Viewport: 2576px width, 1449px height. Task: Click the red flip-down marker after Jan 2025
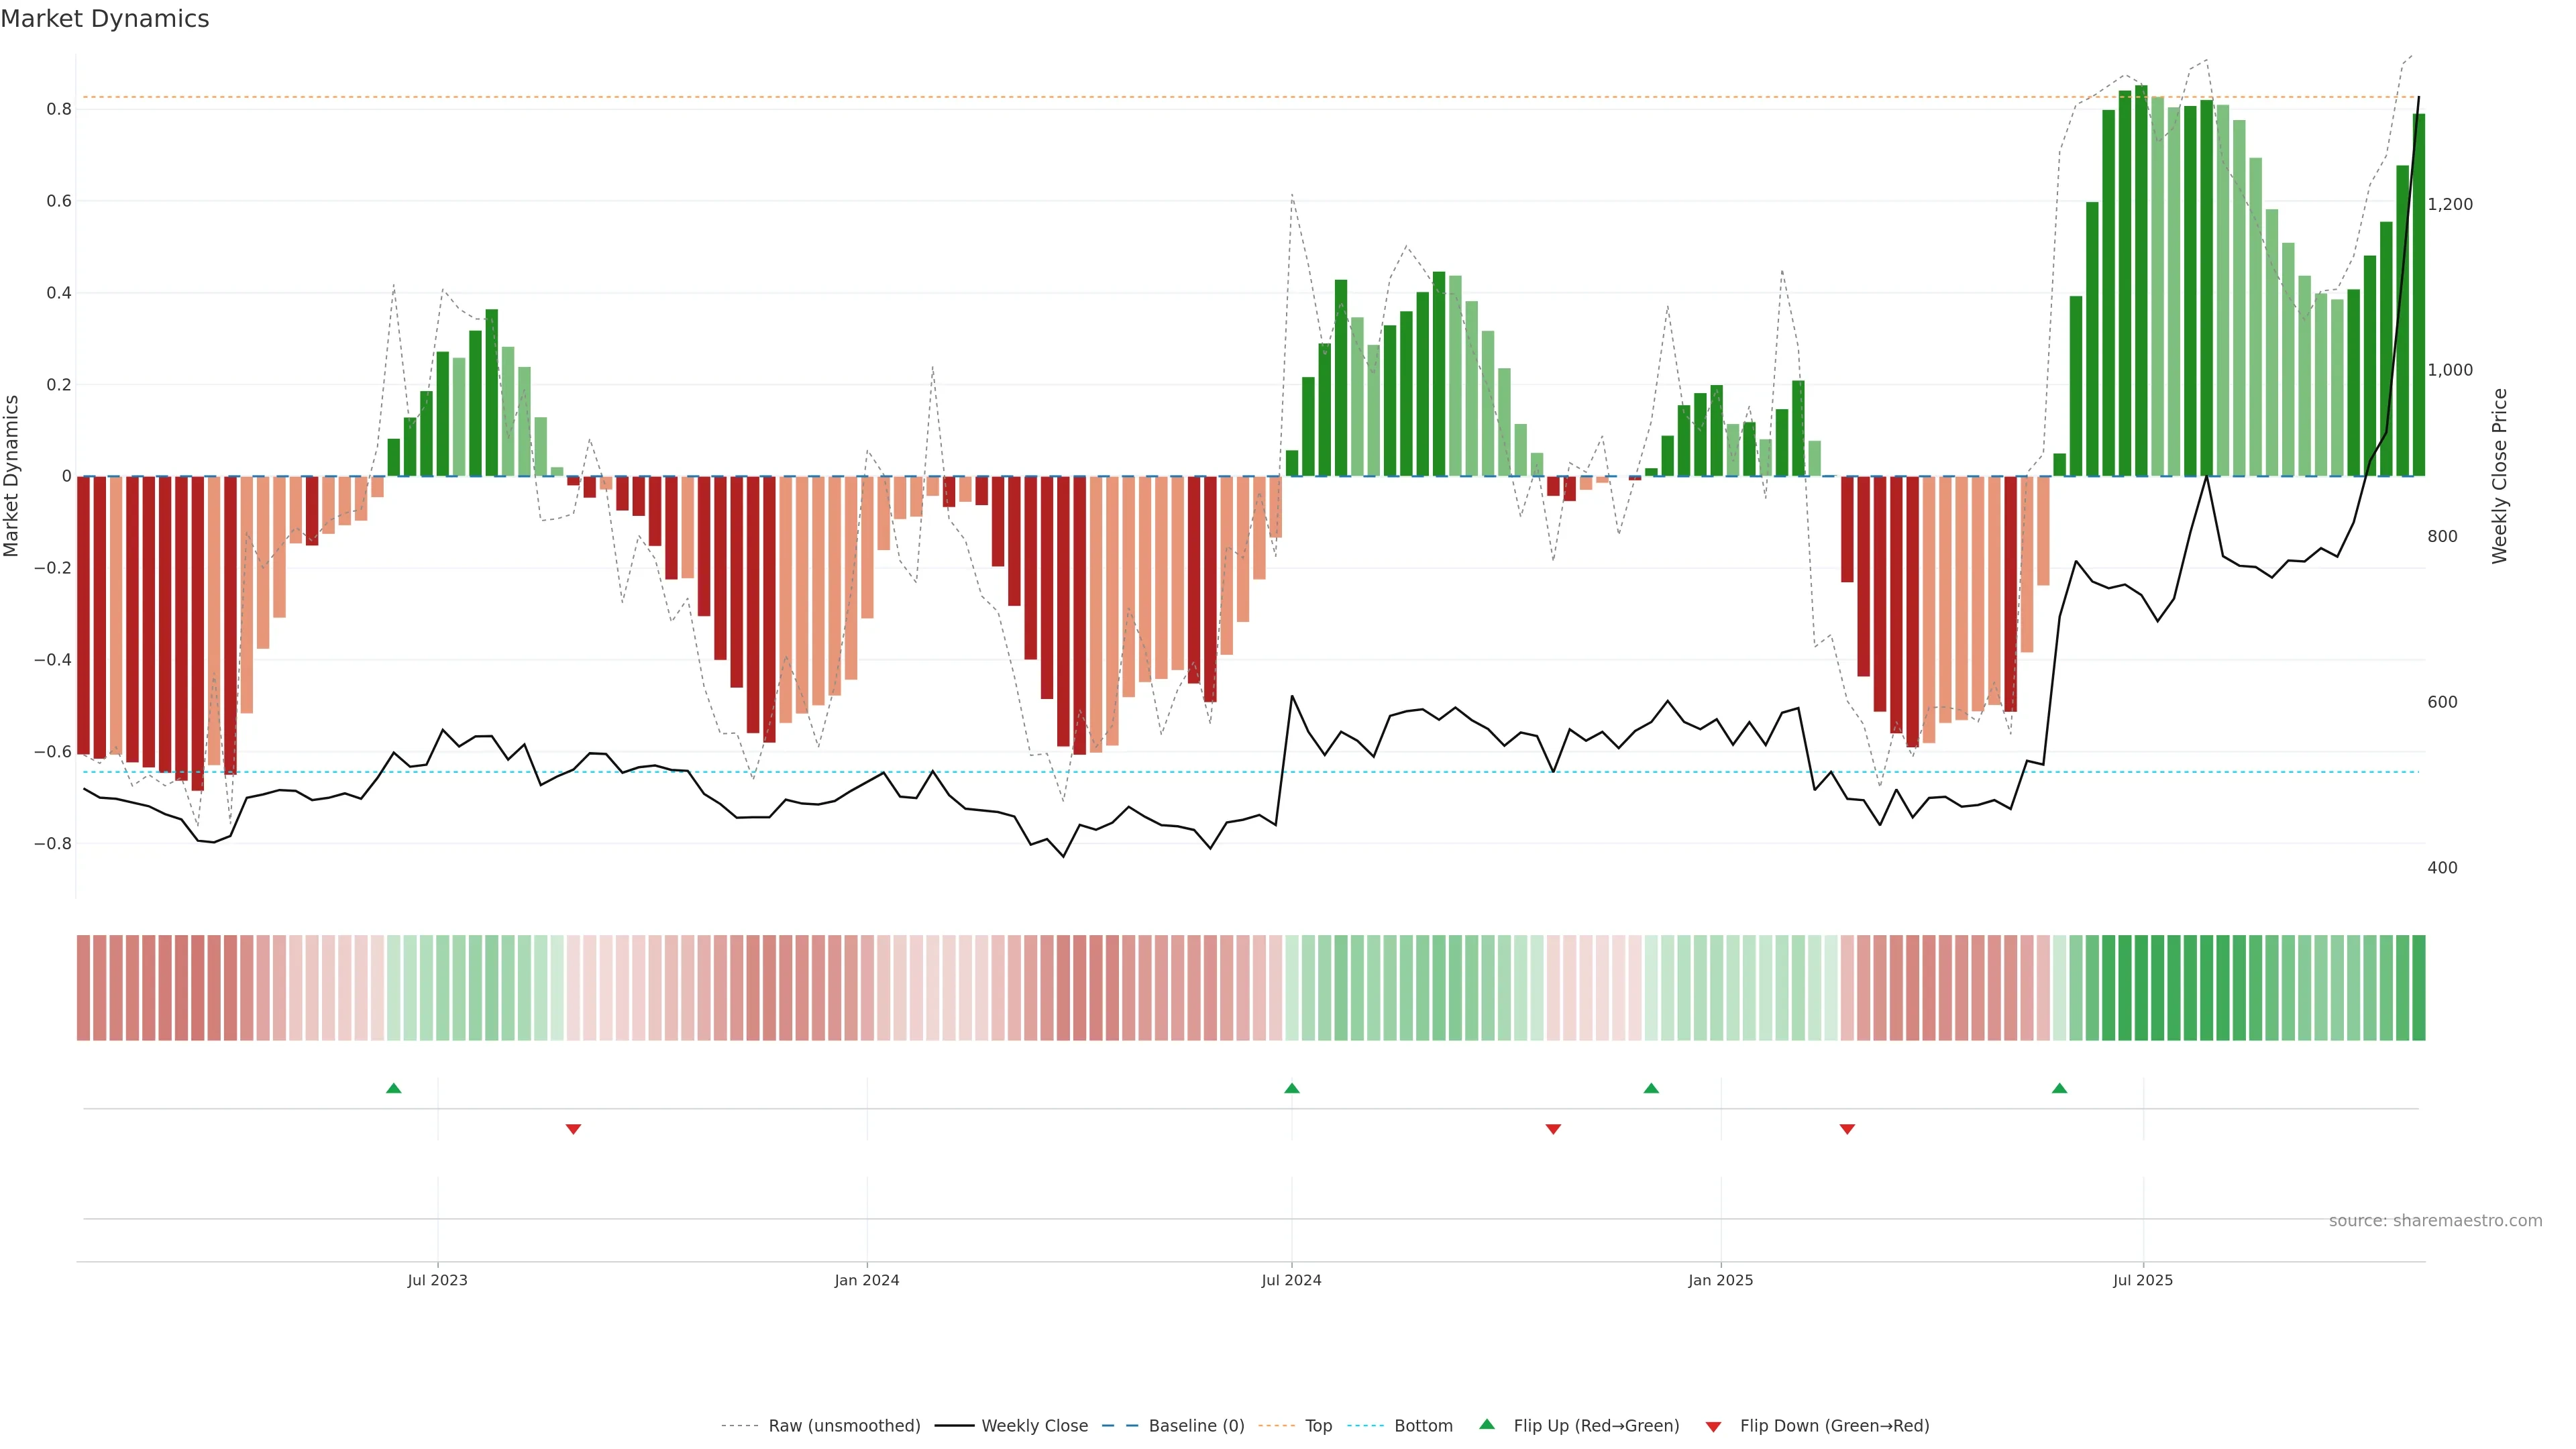tap(1847, 1129)
